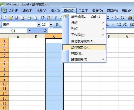Click the font name box showing 宋体
Image resolution: width=134 pixels, height=110 pixels.
coord(20,25)
